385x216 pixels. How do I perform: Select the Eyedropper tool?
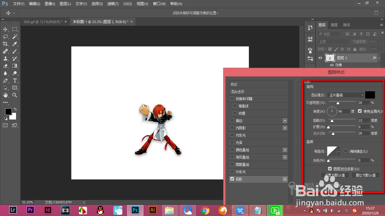pos(15,44)
